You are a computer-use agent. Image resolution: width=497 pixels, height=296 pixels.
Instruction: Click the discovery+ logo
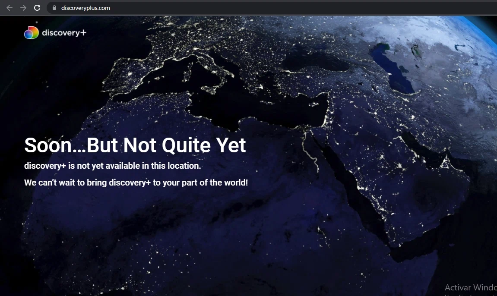click(x=55, y=33)
